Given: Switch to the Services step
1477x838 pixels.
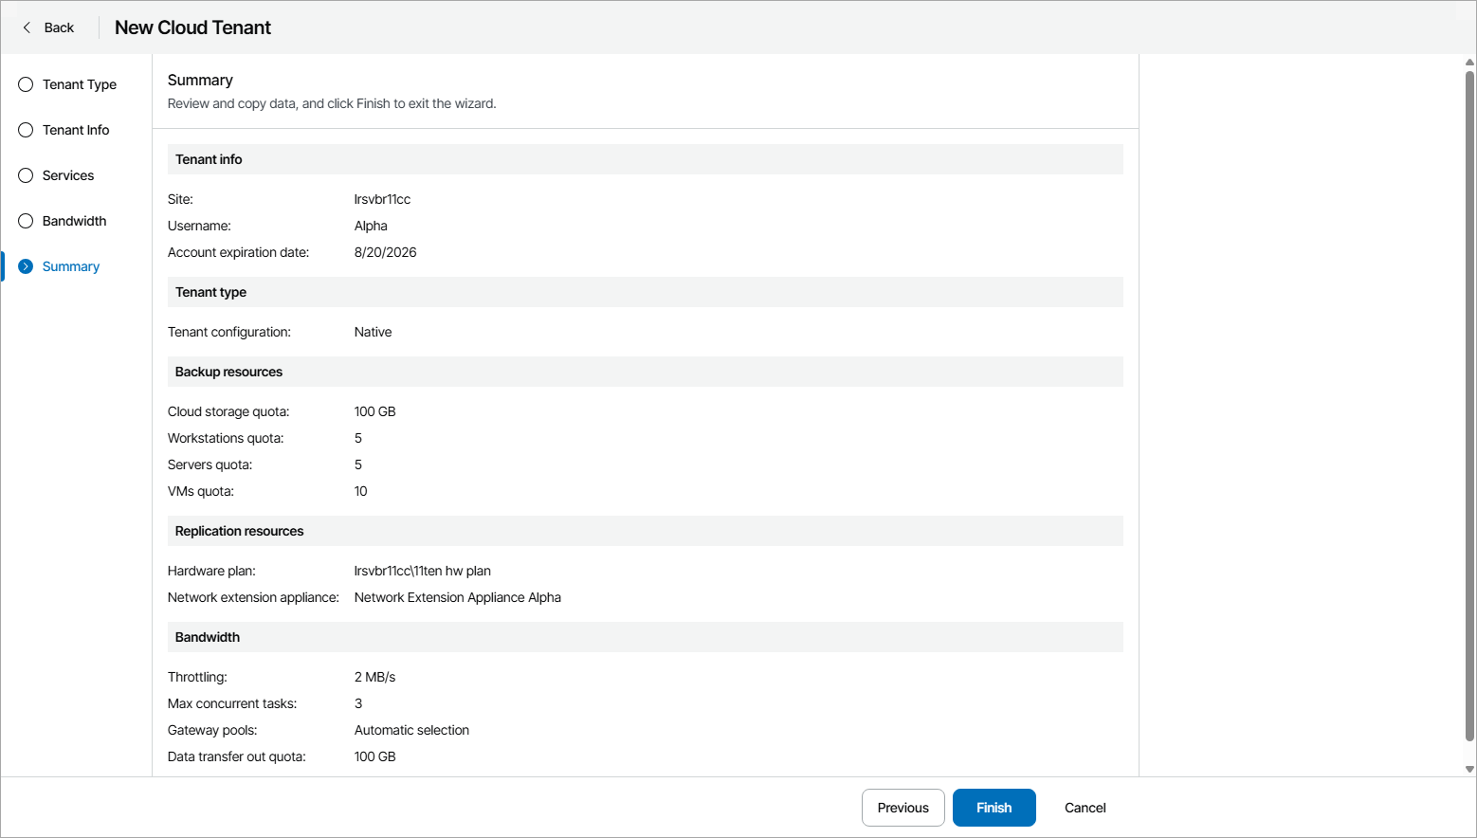Looking at the screenshot, I should (x=68, y=175).
